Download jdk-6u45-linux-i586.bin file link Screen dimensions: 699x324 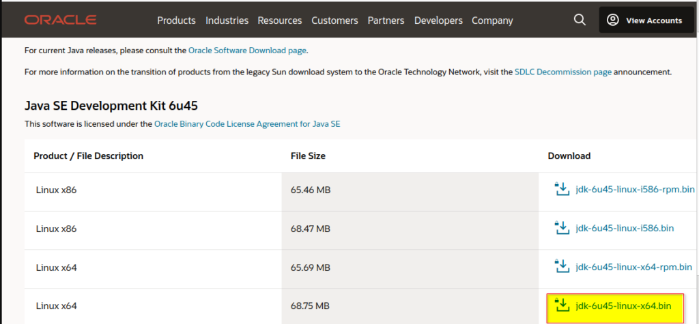(x=625, y=229)
